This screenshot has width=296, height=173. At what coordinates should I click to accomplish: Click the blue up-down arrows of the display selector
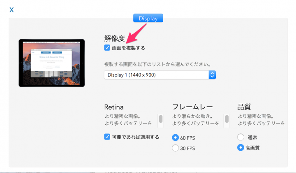pos(212,75)
